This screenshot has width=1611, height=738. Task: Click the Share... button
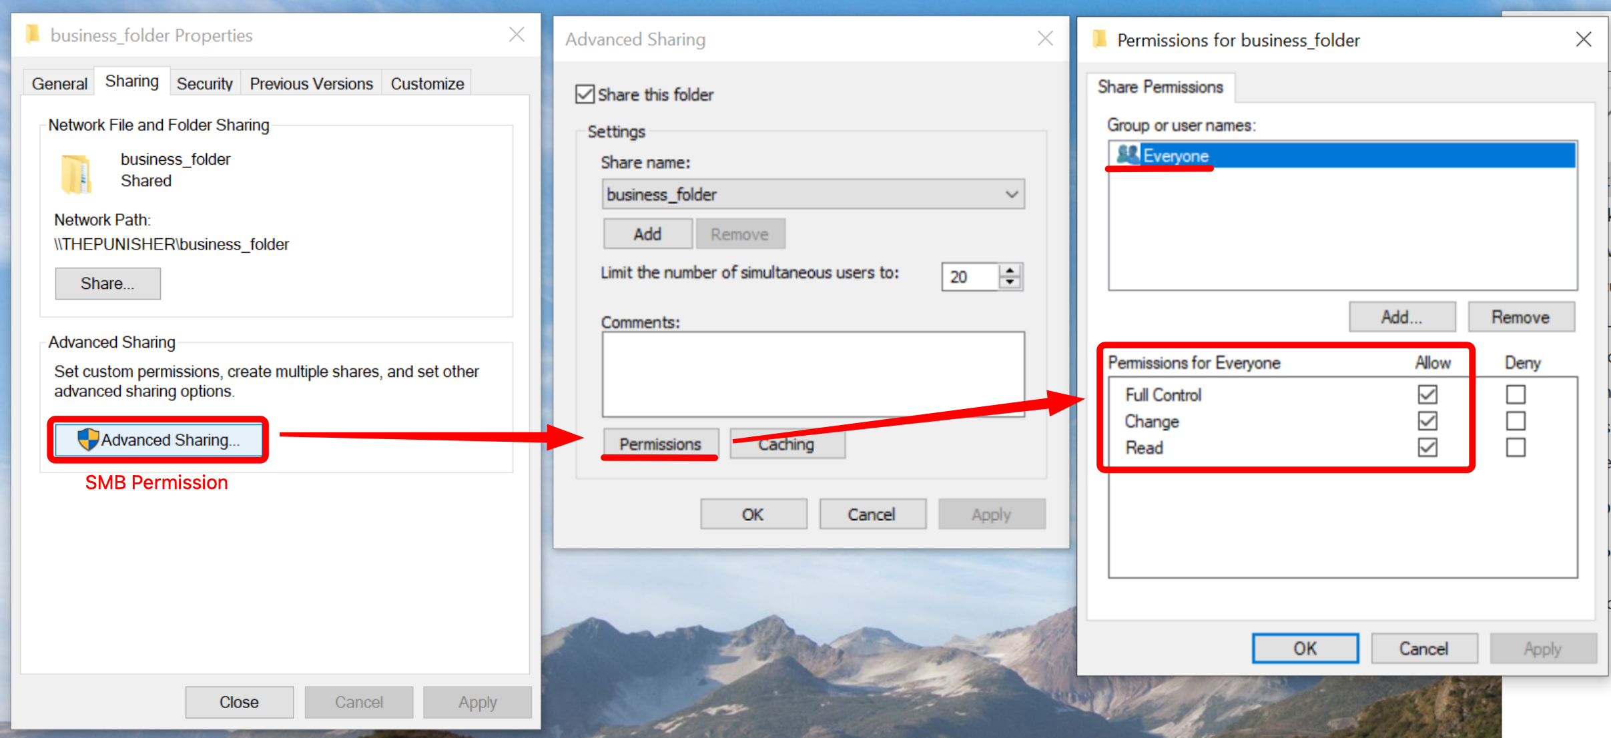click(107, 284)
